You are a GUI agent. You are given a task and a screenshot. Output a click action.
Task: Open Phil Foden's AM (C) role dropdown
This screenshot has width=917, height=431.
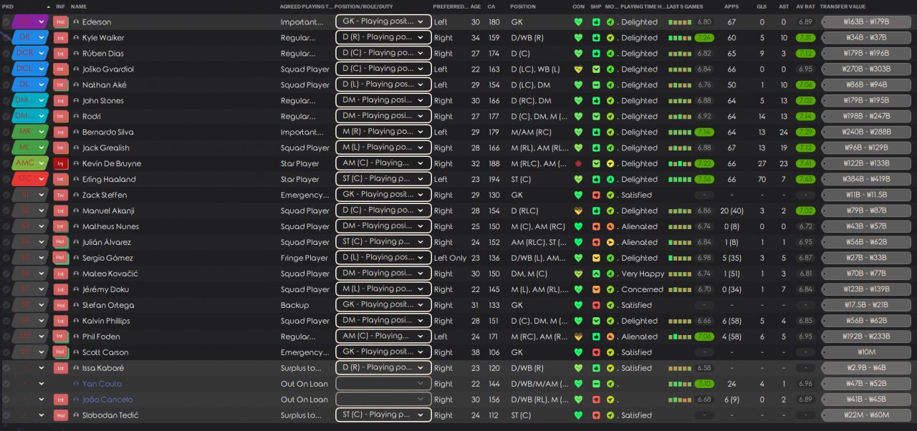tap(383, 337)
